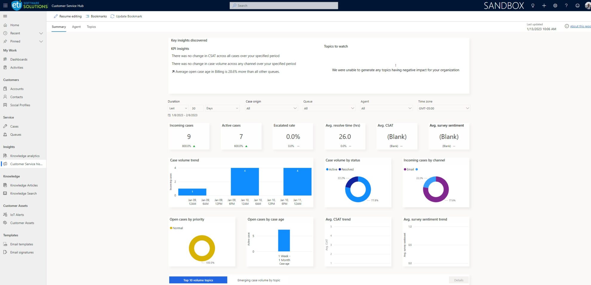Open Knowledge analytics from the sidebar
The height and width of the screenshot is (285, 591).
[25, 156]
